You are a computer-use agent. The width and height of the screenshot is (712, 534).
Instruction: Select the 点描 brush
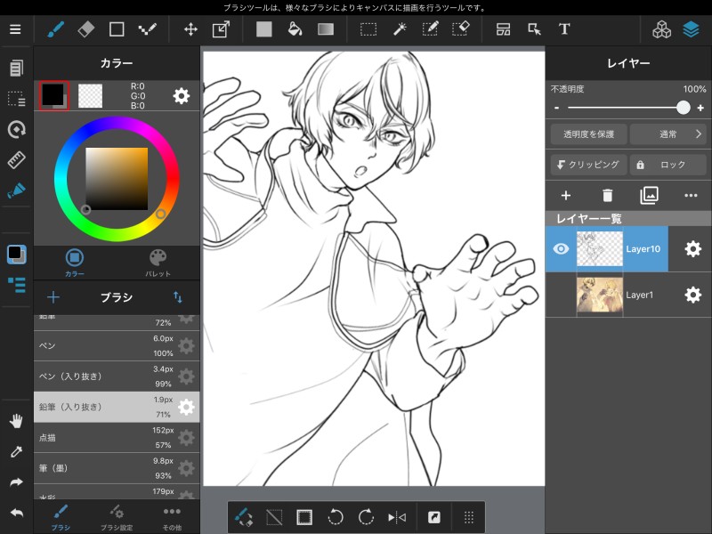point(117,438)
